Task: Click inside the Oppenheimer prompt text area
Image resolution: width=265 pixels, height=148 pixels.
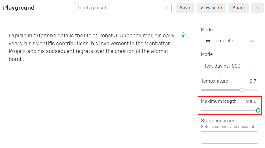Action: point(98,98)
